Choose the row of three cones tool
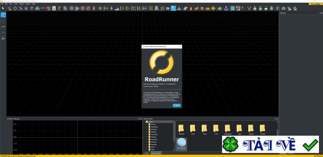This screenshot has height=157, width=323. click(208, 8)
